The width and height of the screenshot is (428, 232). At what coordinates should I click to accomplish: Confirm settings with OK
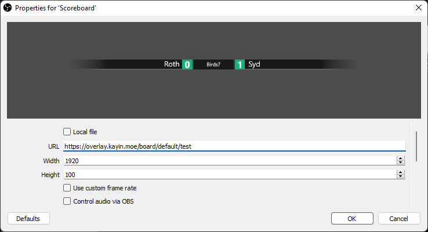coord(352,218)
